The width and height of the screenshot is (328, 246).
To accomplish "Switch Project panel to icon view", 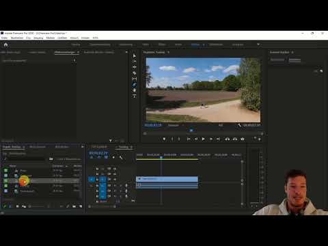I will (x=17, y=206).
